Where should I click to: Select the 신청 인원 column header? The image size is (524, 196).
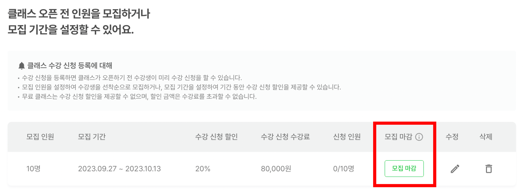(347, 137)
